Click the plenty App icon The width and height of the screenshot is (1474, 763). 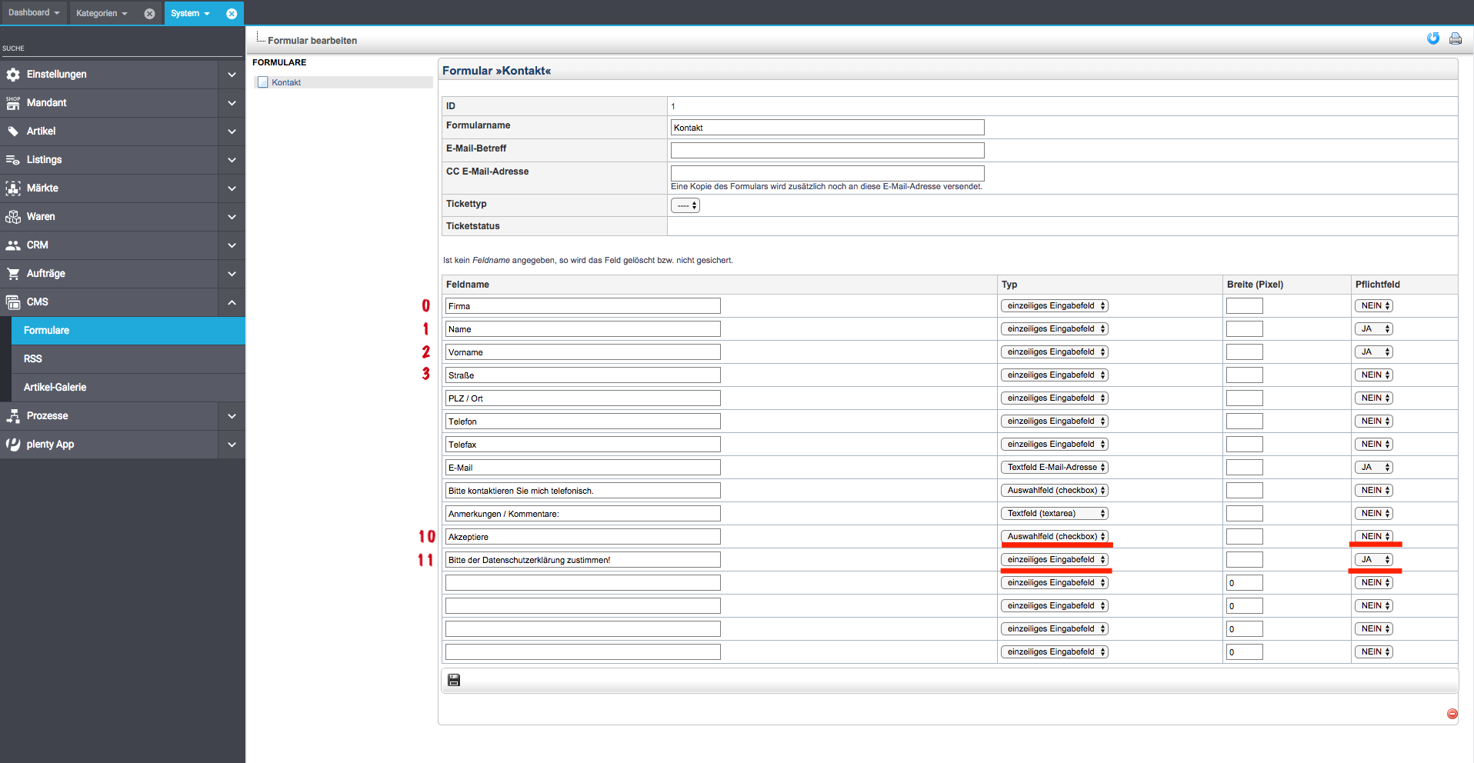click(13, 445)
